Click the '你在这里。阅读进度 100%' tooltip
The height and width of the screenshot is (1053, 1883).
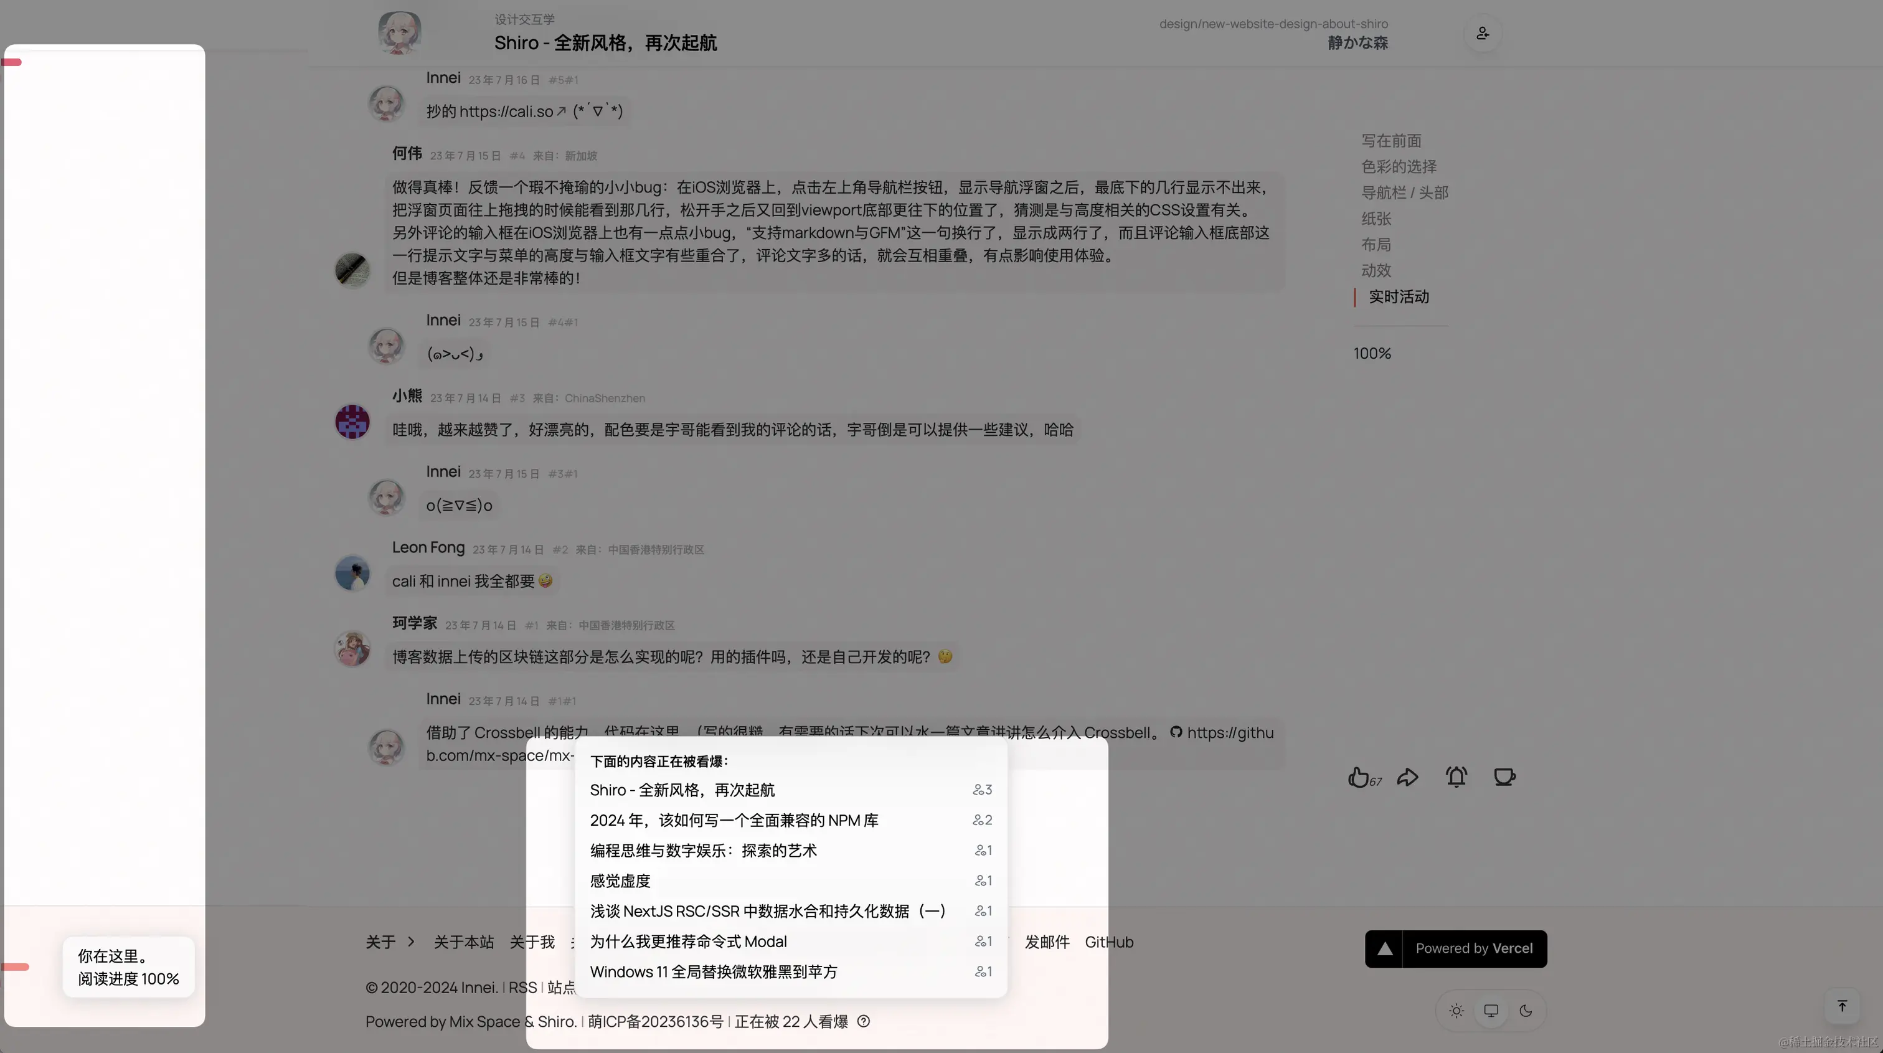[129, 966]
